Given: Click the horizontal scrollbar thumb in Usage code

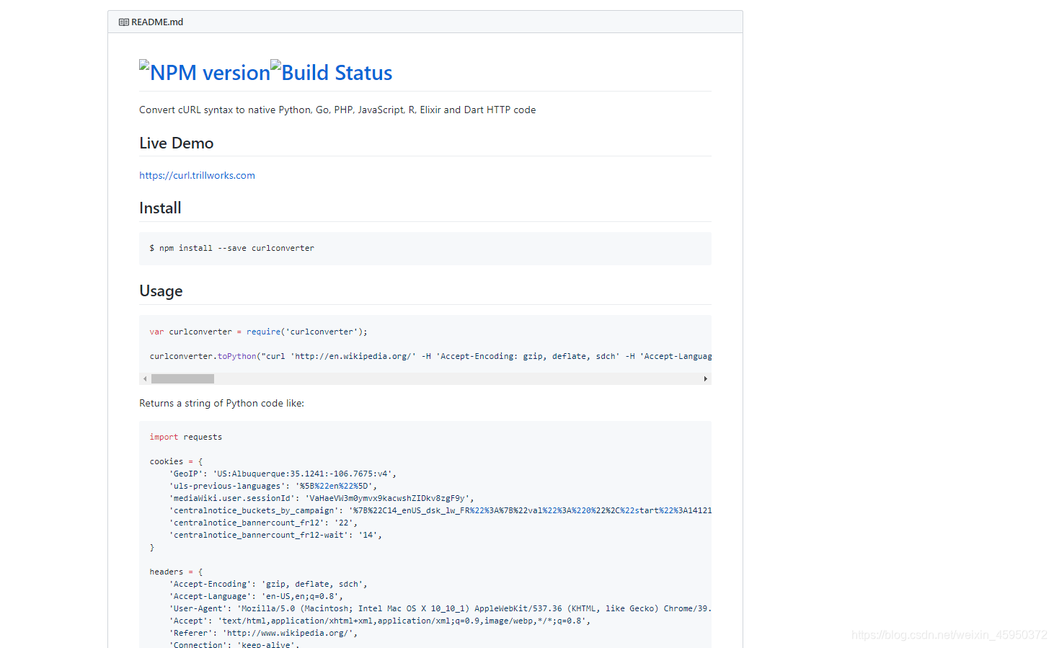Looking at the screenshot, I should 182,378.
